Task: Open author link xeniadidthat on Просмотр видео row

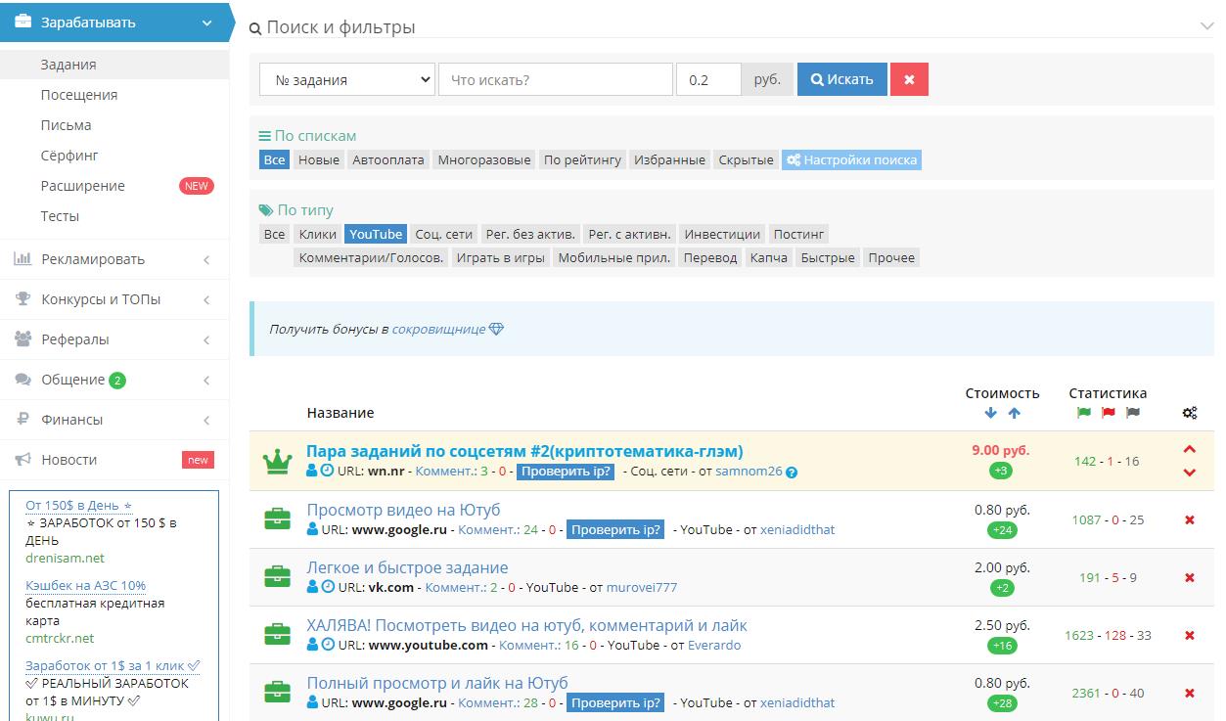Action: click(797, 530)
